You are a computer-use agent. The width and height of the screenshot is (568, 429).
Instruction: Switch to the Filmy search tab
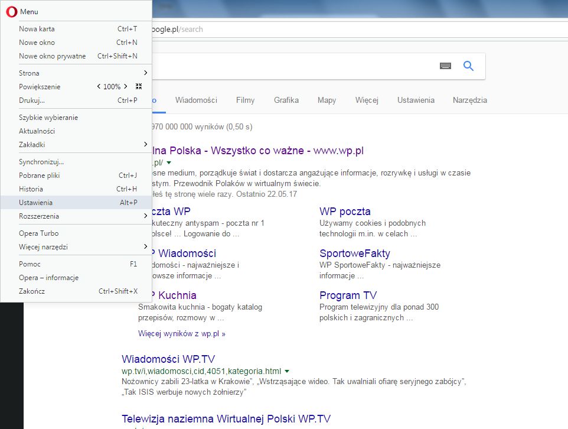[x=245, y=100]
